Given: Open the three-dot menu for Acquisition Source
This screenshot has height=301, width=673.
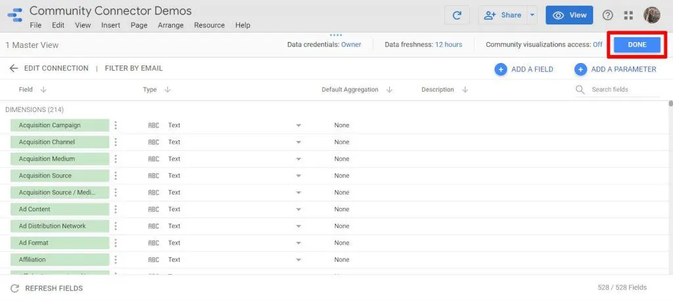Looking at the screenshot, I should pos(116,176).
